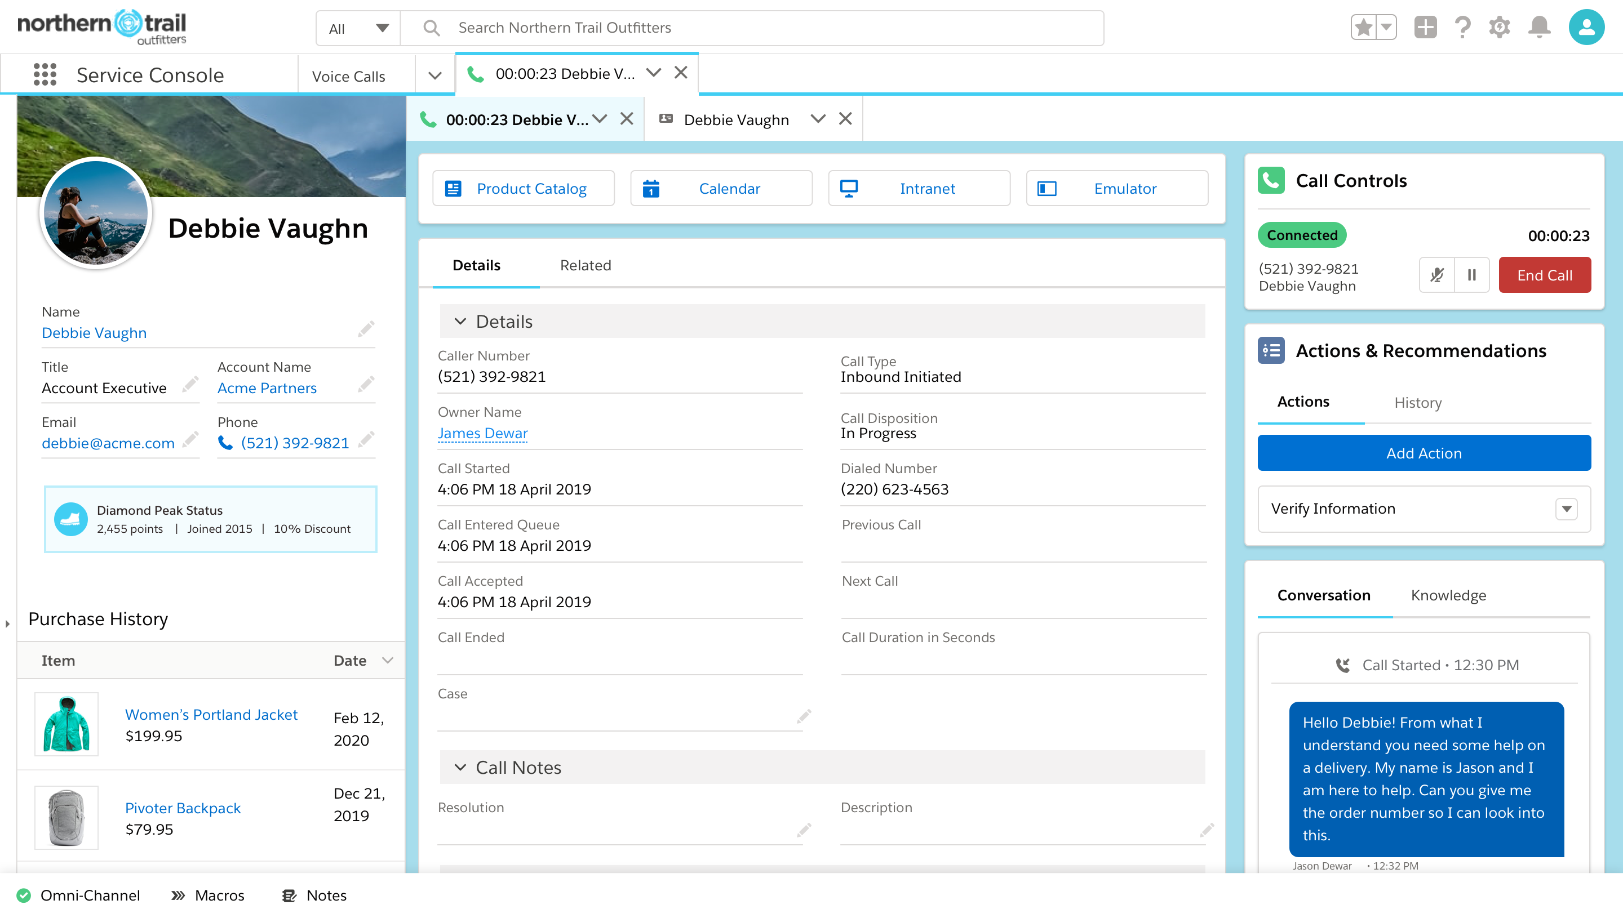Pause the current call

[x=1473, y=274]
